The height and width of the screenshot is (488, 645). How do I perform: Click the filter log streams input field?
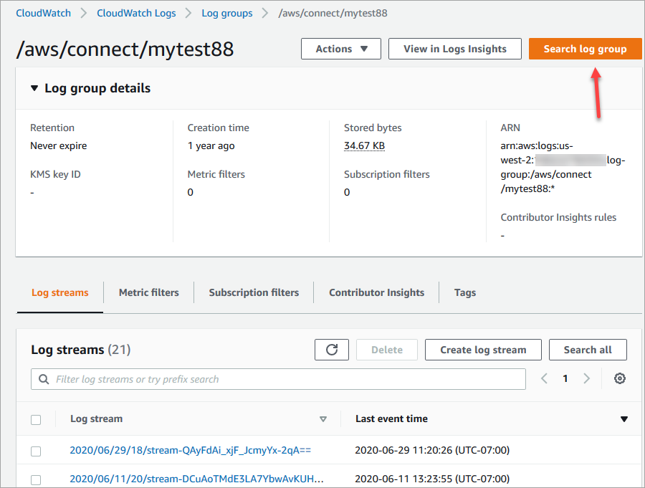point(215,378)
